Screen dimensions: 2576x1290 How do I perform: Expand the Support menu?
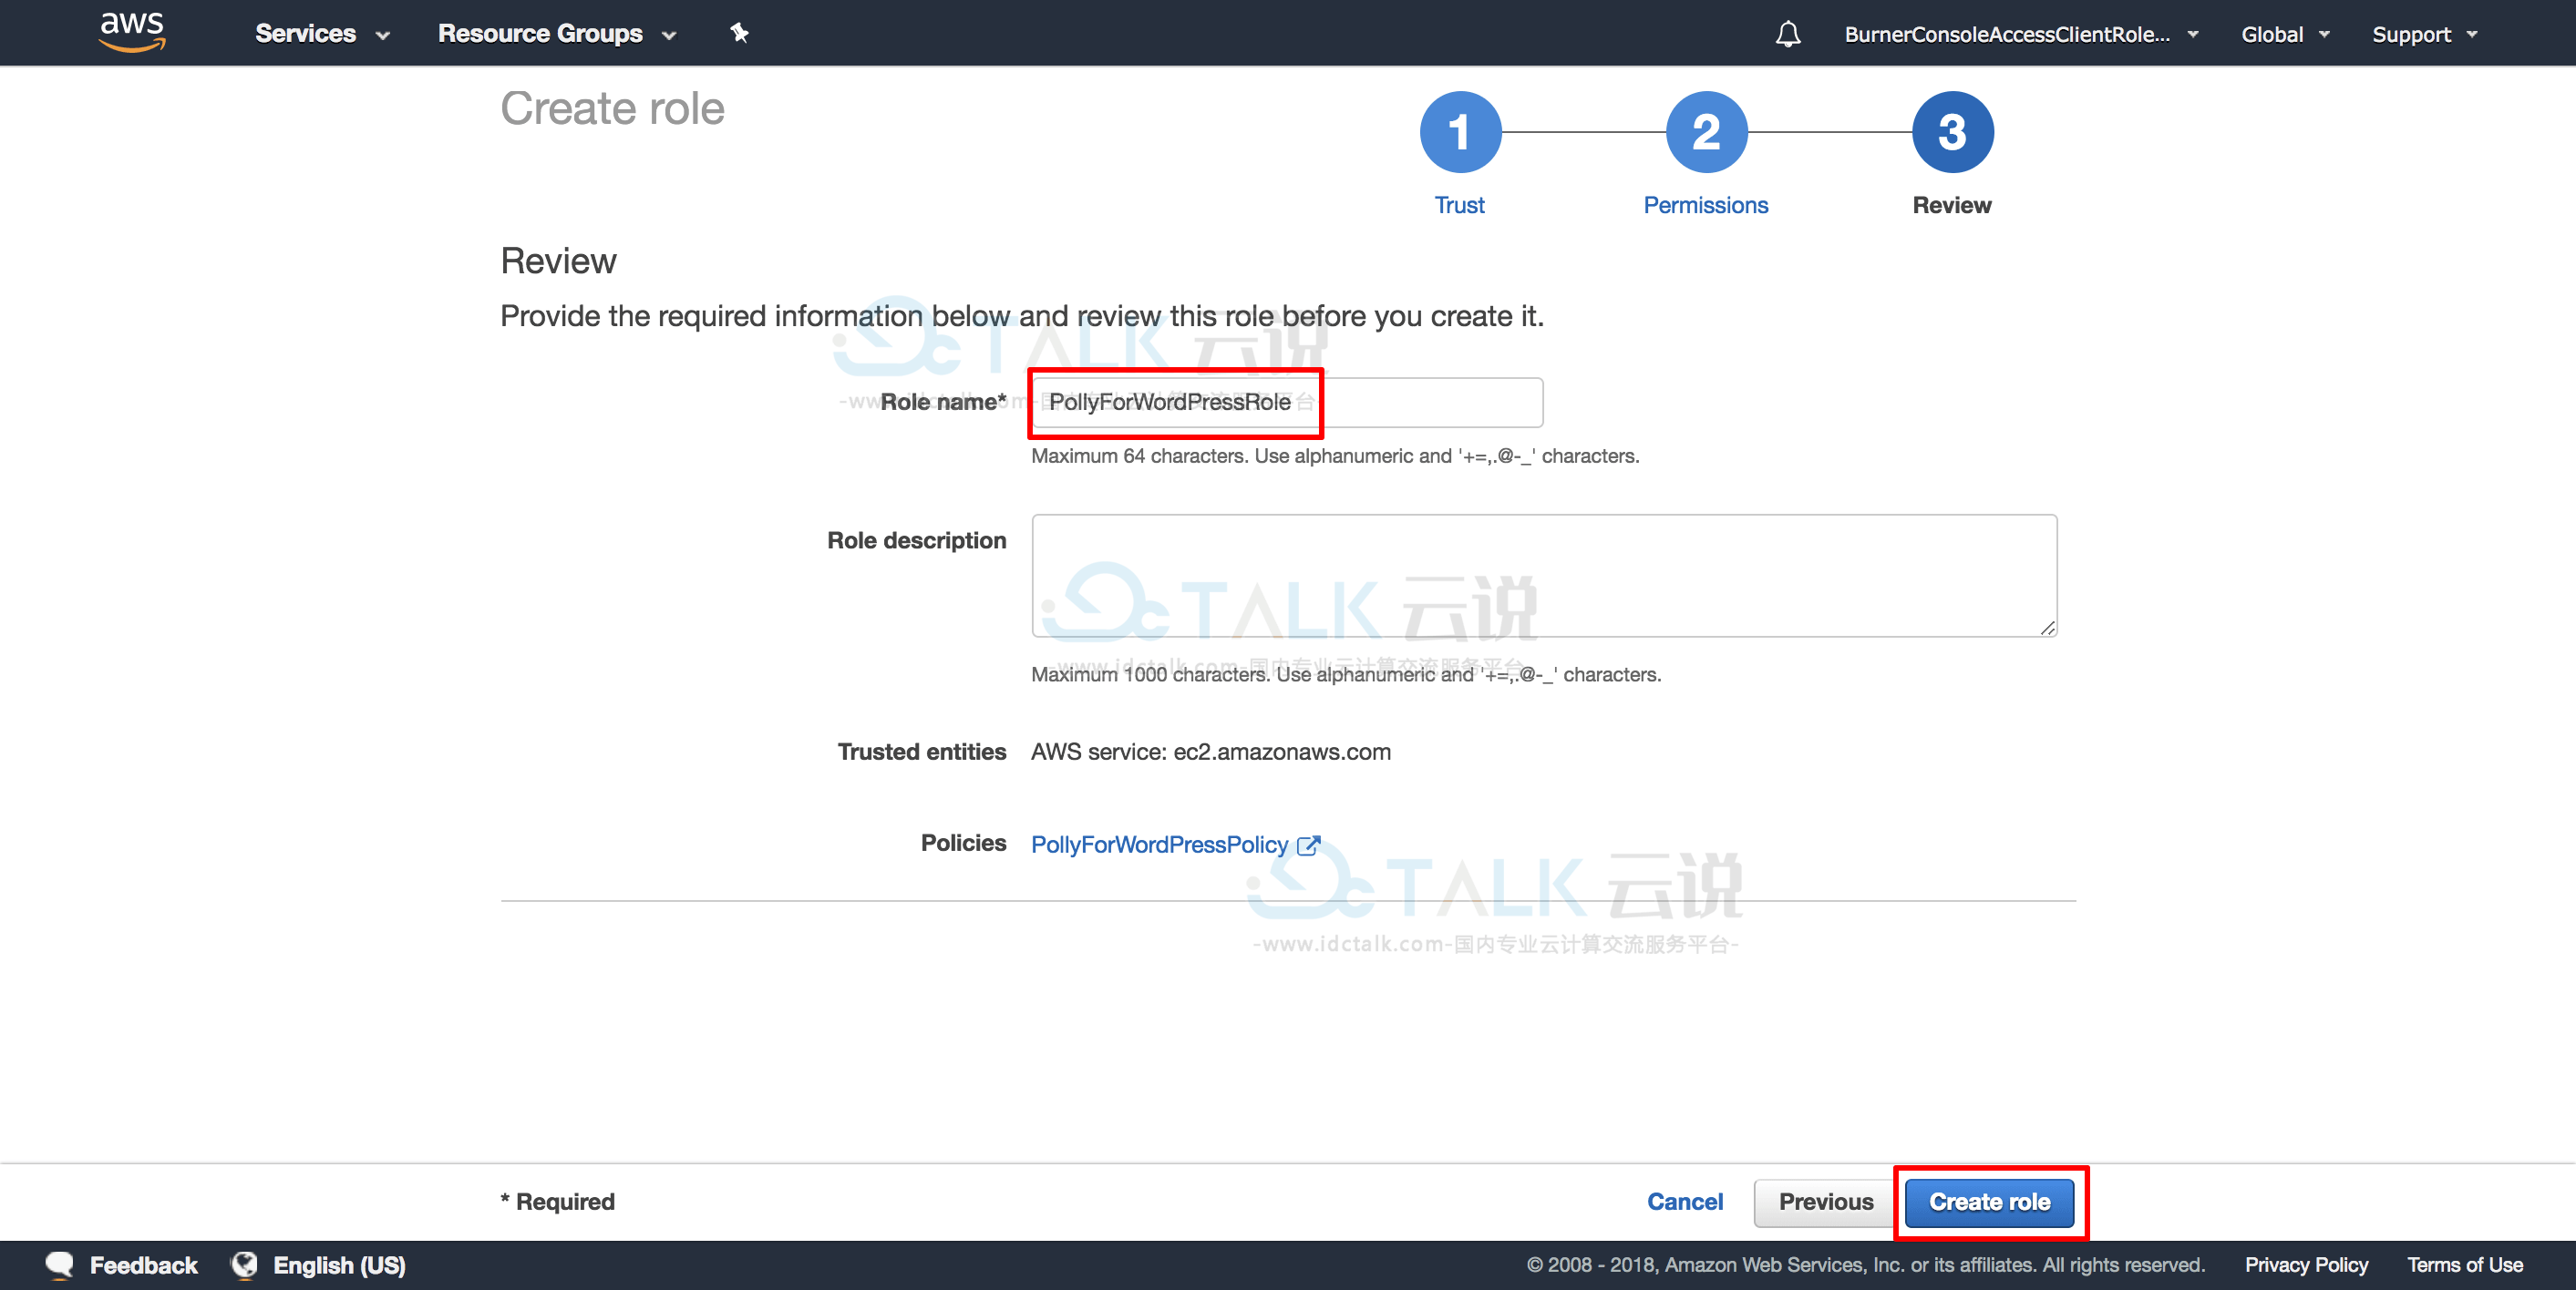pyautogui.click(x=2424, y=34)
